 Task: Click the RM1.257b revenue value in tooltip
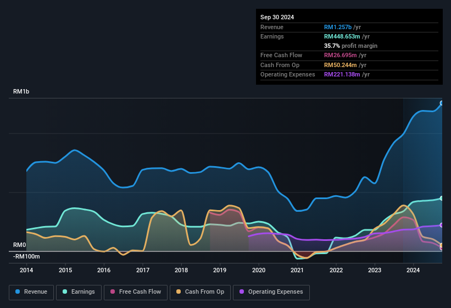coord(338,27)
